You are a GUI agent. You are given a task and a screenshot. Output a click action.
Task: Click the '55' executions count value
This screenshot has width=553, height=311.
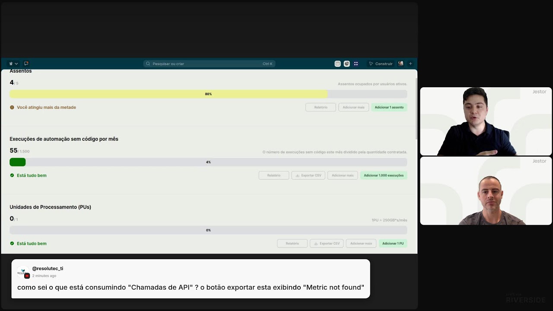point(13,150)
